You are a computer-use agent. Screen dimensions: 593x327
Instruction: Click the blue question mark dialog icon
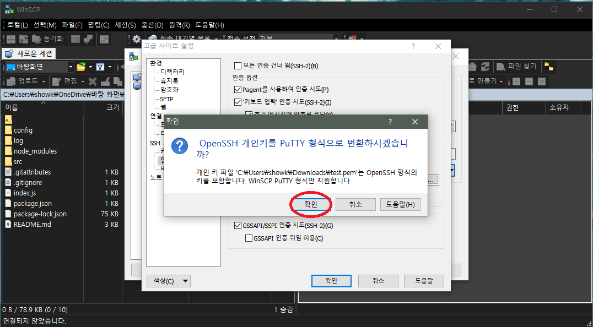click(180, 145)
